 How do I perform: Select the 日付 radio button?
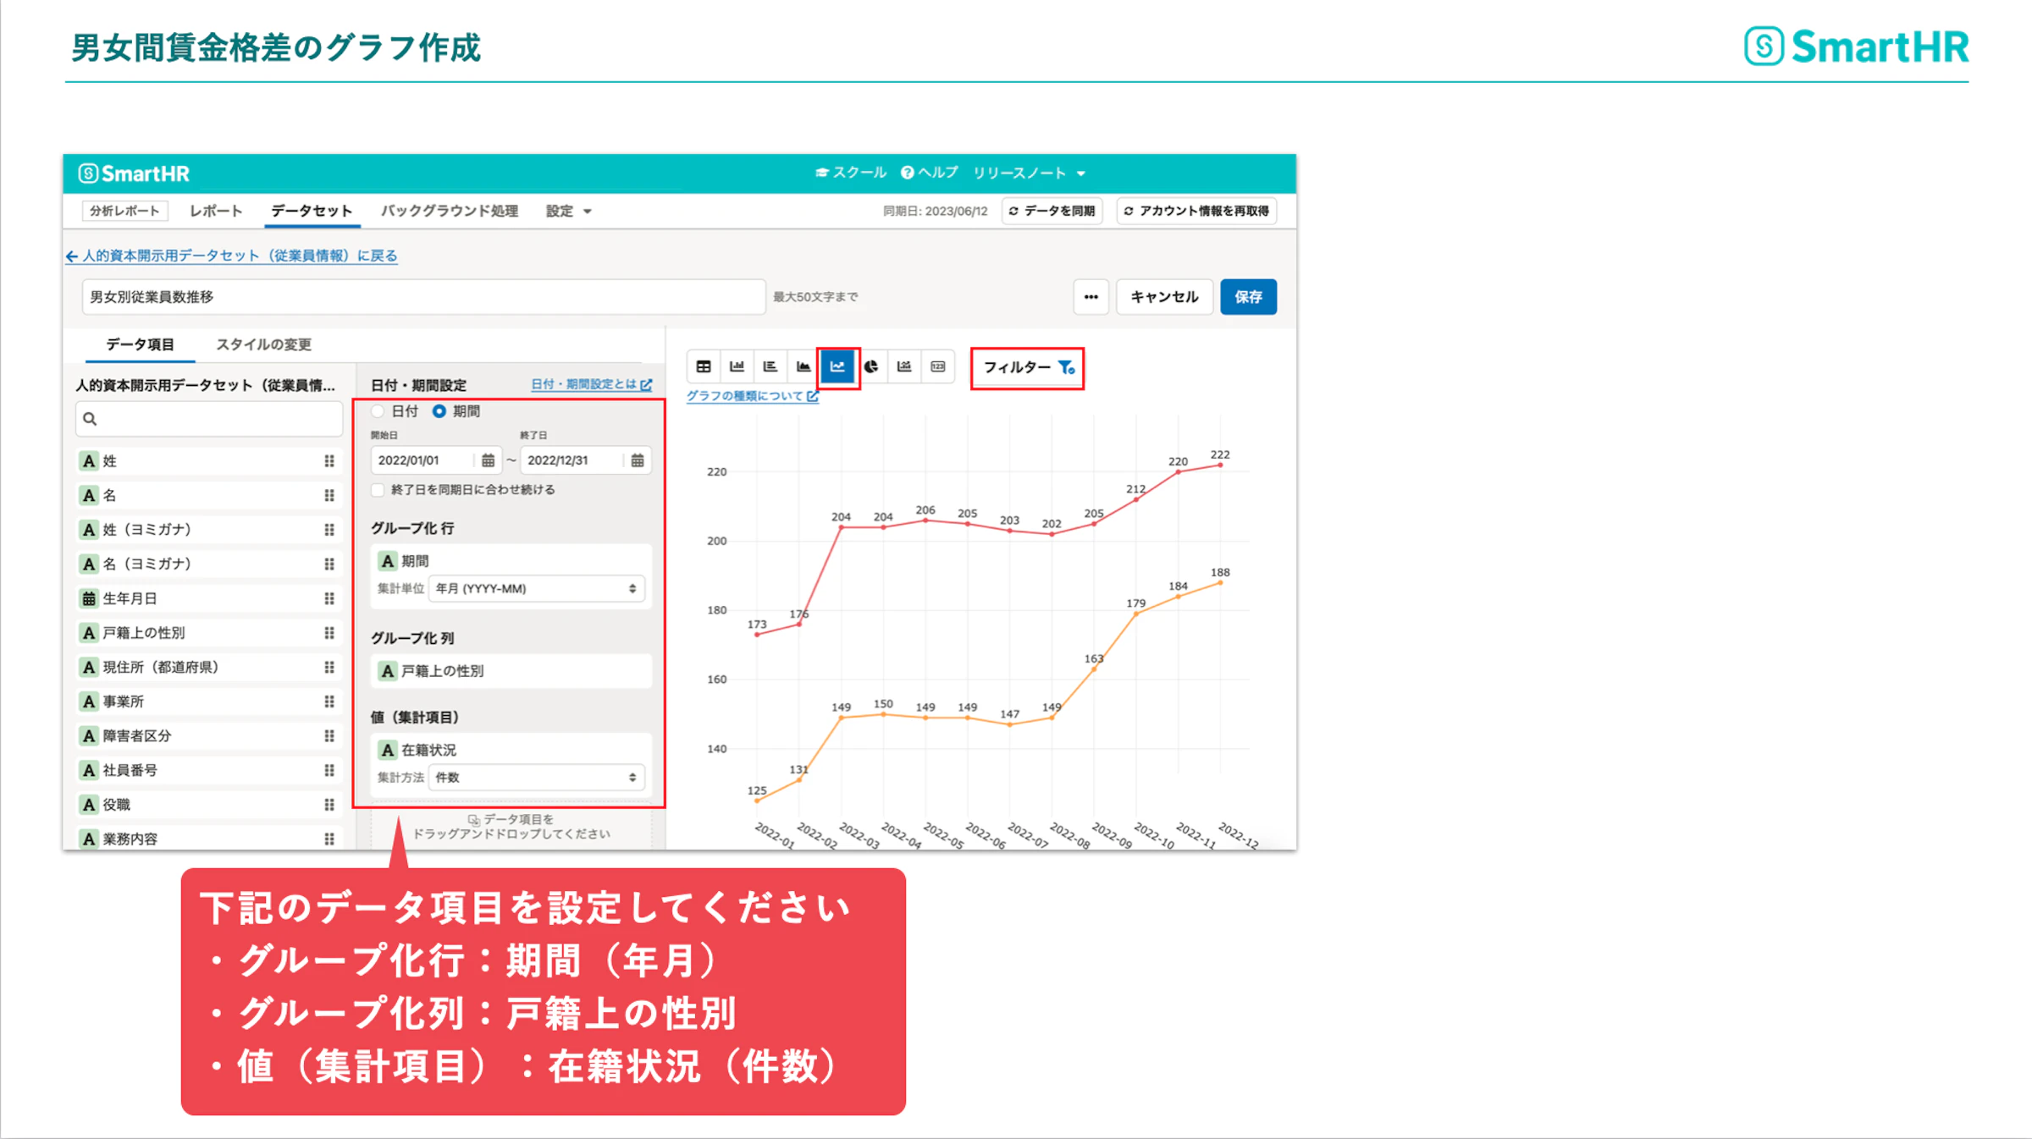(x=378, y=411)
